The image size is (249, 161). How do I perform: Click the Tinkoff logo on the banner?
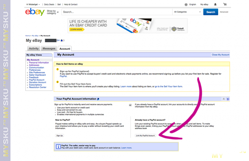tap(178, 29)
